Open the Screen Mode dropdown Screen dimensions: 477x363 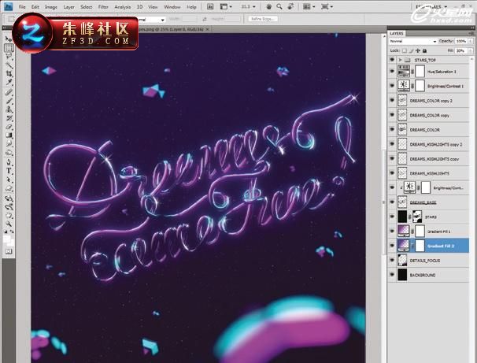327,6
